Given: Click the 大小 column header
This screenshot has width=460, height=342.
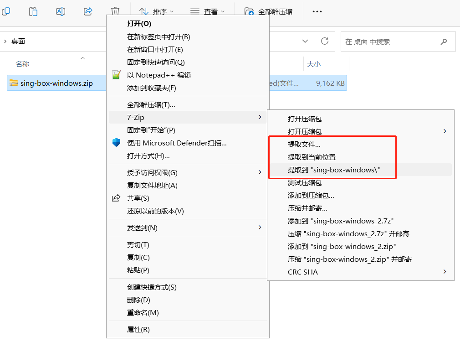Looking at the screenshot, I should coord(313,64).
